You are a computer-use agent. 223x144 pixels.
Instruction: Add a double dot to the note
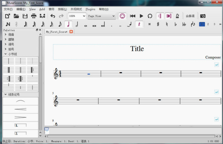click(x=120, y=26)
